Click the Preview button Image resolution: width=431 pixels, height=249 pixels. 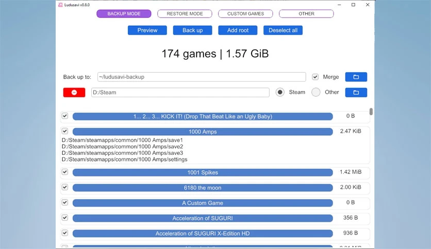pyautogui.click(x=147, y=30)
